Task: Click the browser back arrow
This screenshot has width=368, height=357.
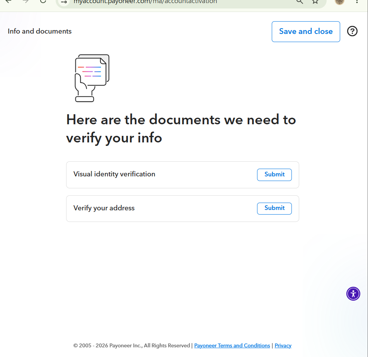Action: tap(8, 1)
